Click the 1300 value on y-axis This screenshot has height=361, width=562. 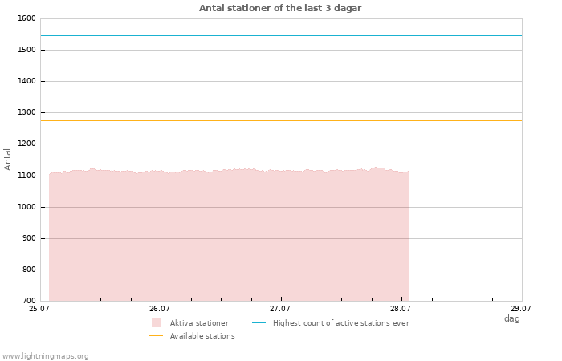[26, 112]
